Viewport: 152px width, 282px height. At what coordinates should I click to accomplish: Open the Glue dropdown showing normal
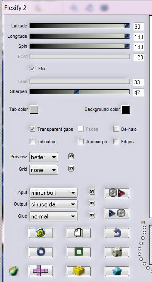53,216
